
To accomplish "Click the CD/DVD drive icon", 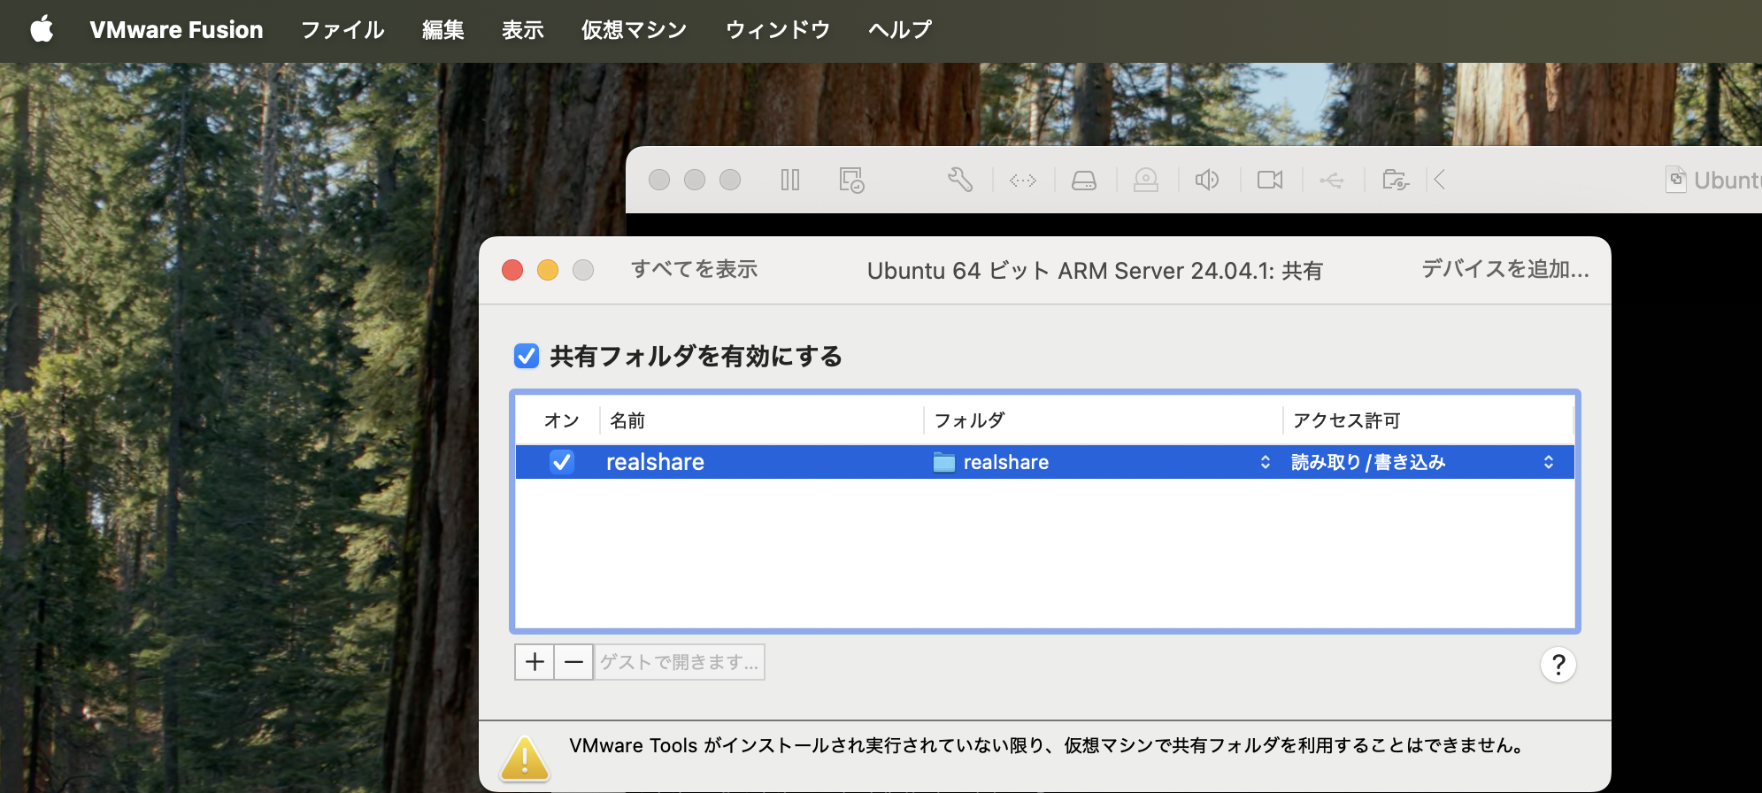I will click(1146, 181).
